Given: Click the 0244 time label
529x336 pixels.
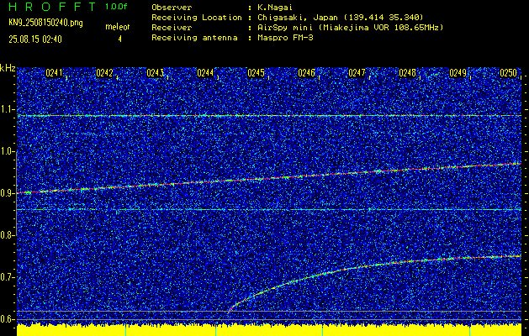Looking at the screenshot, I should 205,73.
